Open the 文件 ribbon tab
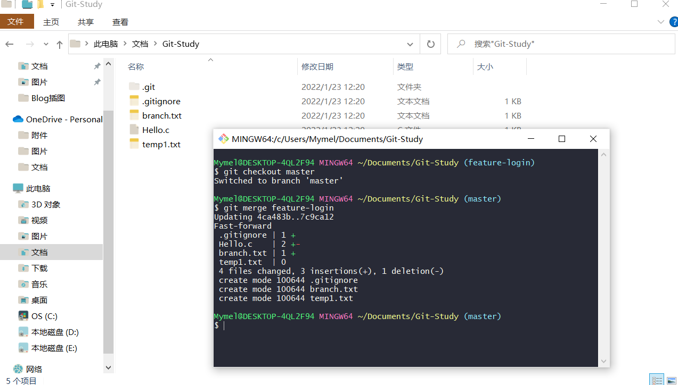Screen dimensions: 678x385 (16, 22)
